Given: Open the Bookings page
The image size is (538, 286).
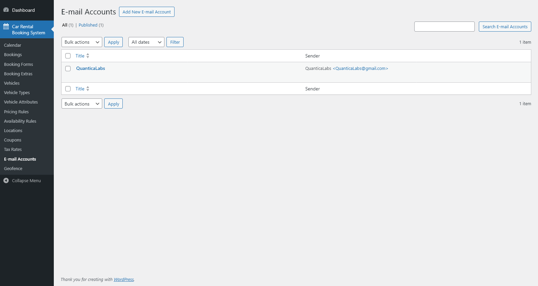Looking at the screenshot, I should tap(13, 54).
